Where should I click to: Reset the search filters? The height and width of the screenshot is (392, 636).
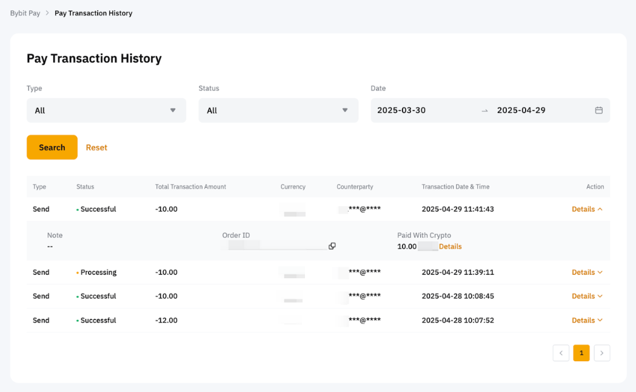pos(96,148)
